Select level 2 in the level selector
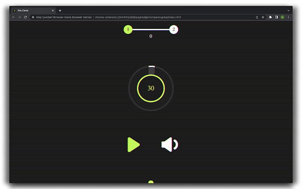The width and height of the screenshot is (302, 189). (174, 29)
